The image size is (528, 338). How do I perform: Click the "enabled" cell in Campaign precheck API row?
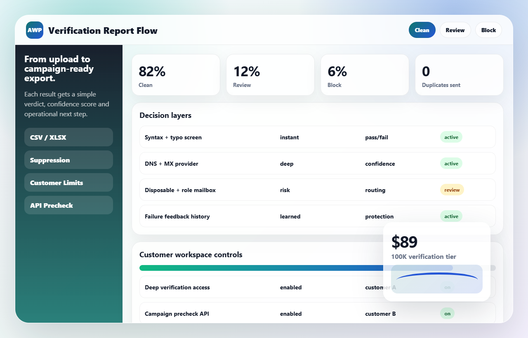291,314
